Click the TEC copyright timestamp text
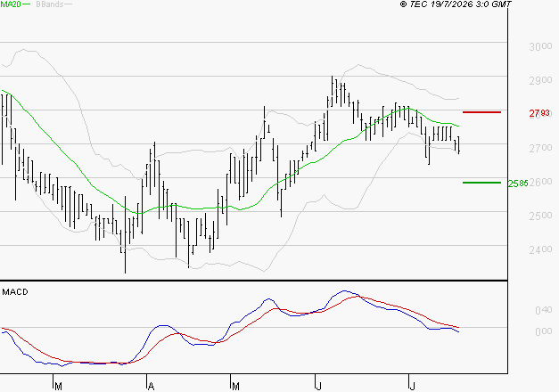Image resolution: width=559 pixels, height=392 pixels. point(456,4)
